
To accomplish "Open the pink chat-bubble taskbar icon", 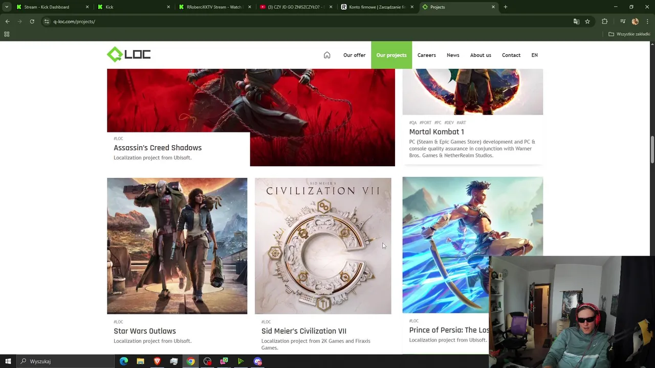I will coord(224,361).
